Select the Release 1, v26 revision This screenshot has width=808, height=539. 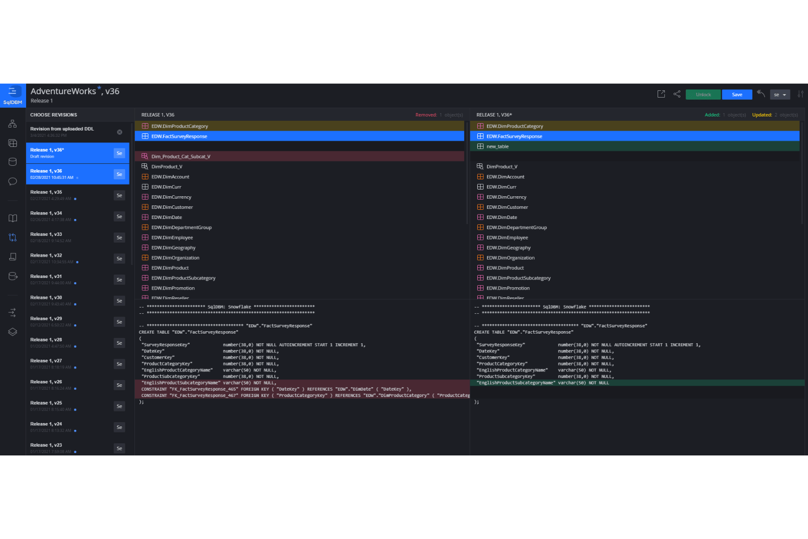78,385
